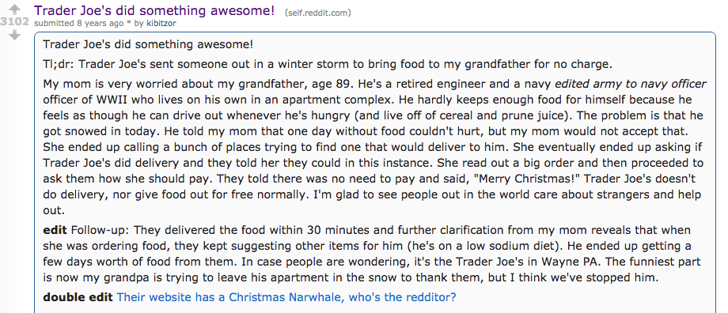Click the bold "edit" label
This screenshot has height=313, width=728.
(55, 230)
